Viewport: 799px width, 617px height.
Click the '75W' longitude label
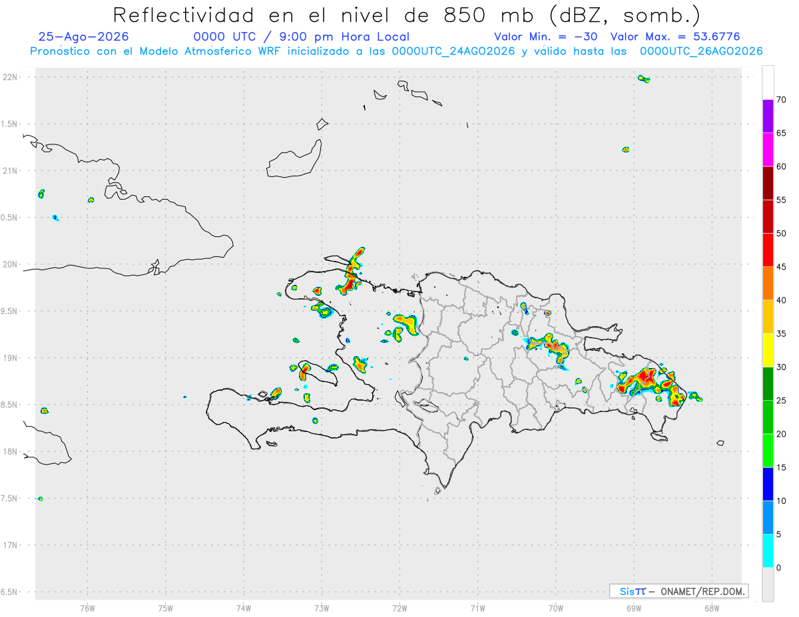tap(166, 607)
